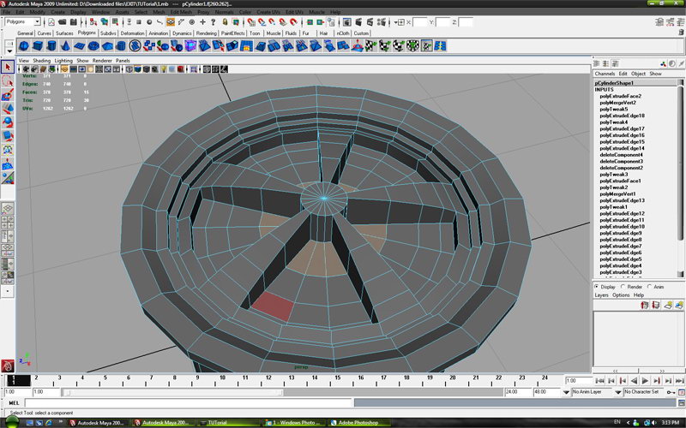Select the Anim radio button in the Layer Editor
Viewport: 686px width, 428px height.
pos(650,287)
